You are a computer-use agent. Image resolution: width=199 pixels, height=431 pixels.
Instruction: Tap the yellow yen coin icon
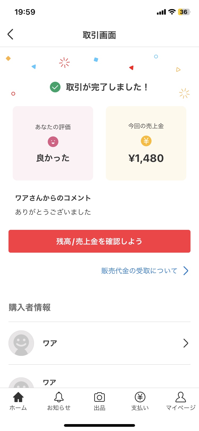click(x=146, y=141)
